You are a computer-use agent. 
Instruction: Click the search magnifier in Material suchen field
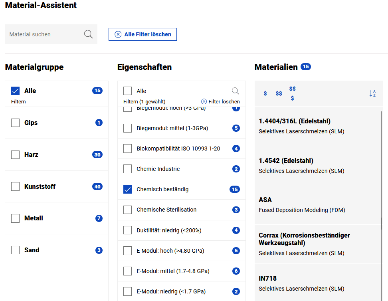click(x=88, y=34)
